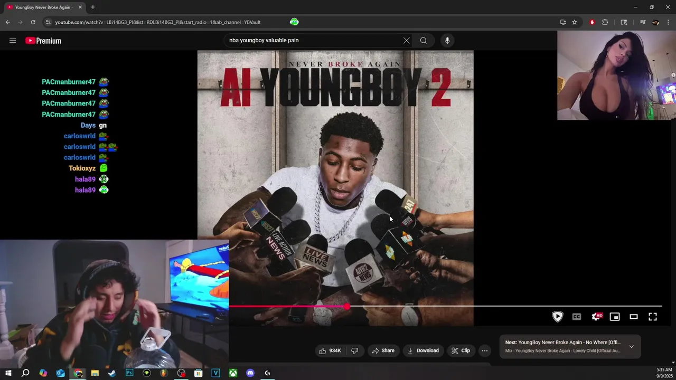The width and height of the screenshot is (676, 380).
Task: Expand the Next up playlist chevron
Action: click(x=631, y=347)
